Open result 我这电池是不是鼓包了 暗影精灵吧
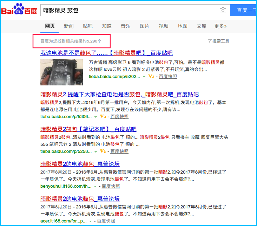 point(106,53)
